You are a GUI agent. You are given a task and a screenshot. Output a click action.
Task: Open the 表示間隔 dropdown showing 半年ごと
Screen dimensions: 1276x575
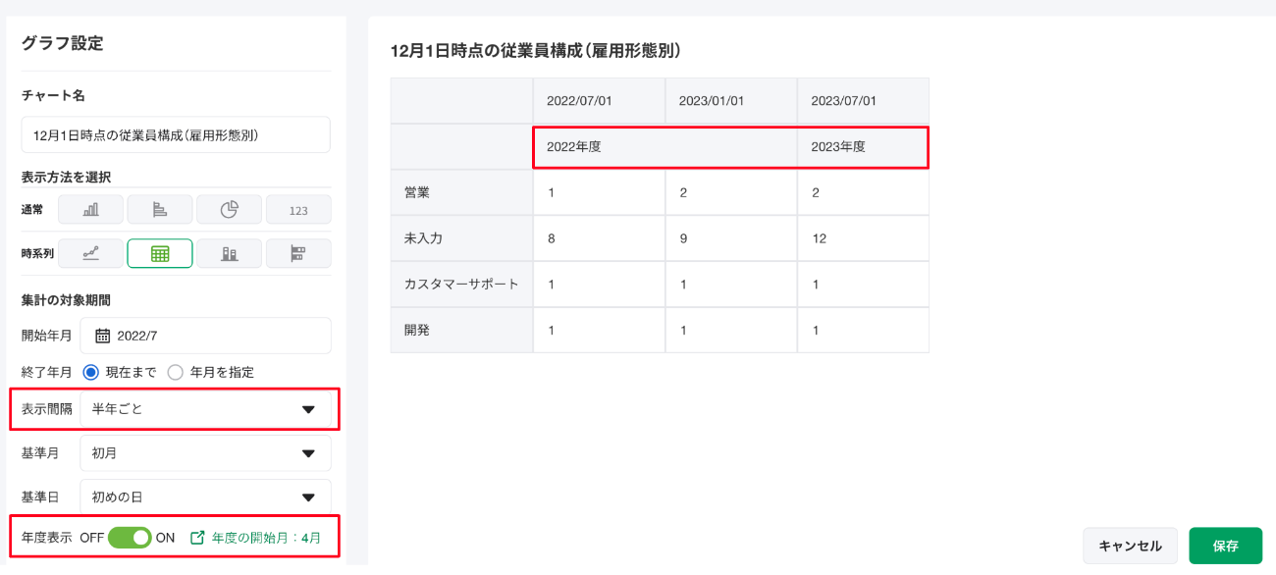point(205,409)
